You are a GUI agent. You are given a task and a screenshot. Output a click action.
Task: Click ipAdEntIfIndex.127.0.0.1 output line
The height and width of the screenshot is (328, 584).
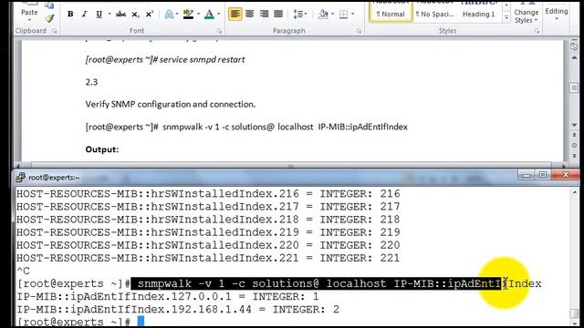pos(168,297)
